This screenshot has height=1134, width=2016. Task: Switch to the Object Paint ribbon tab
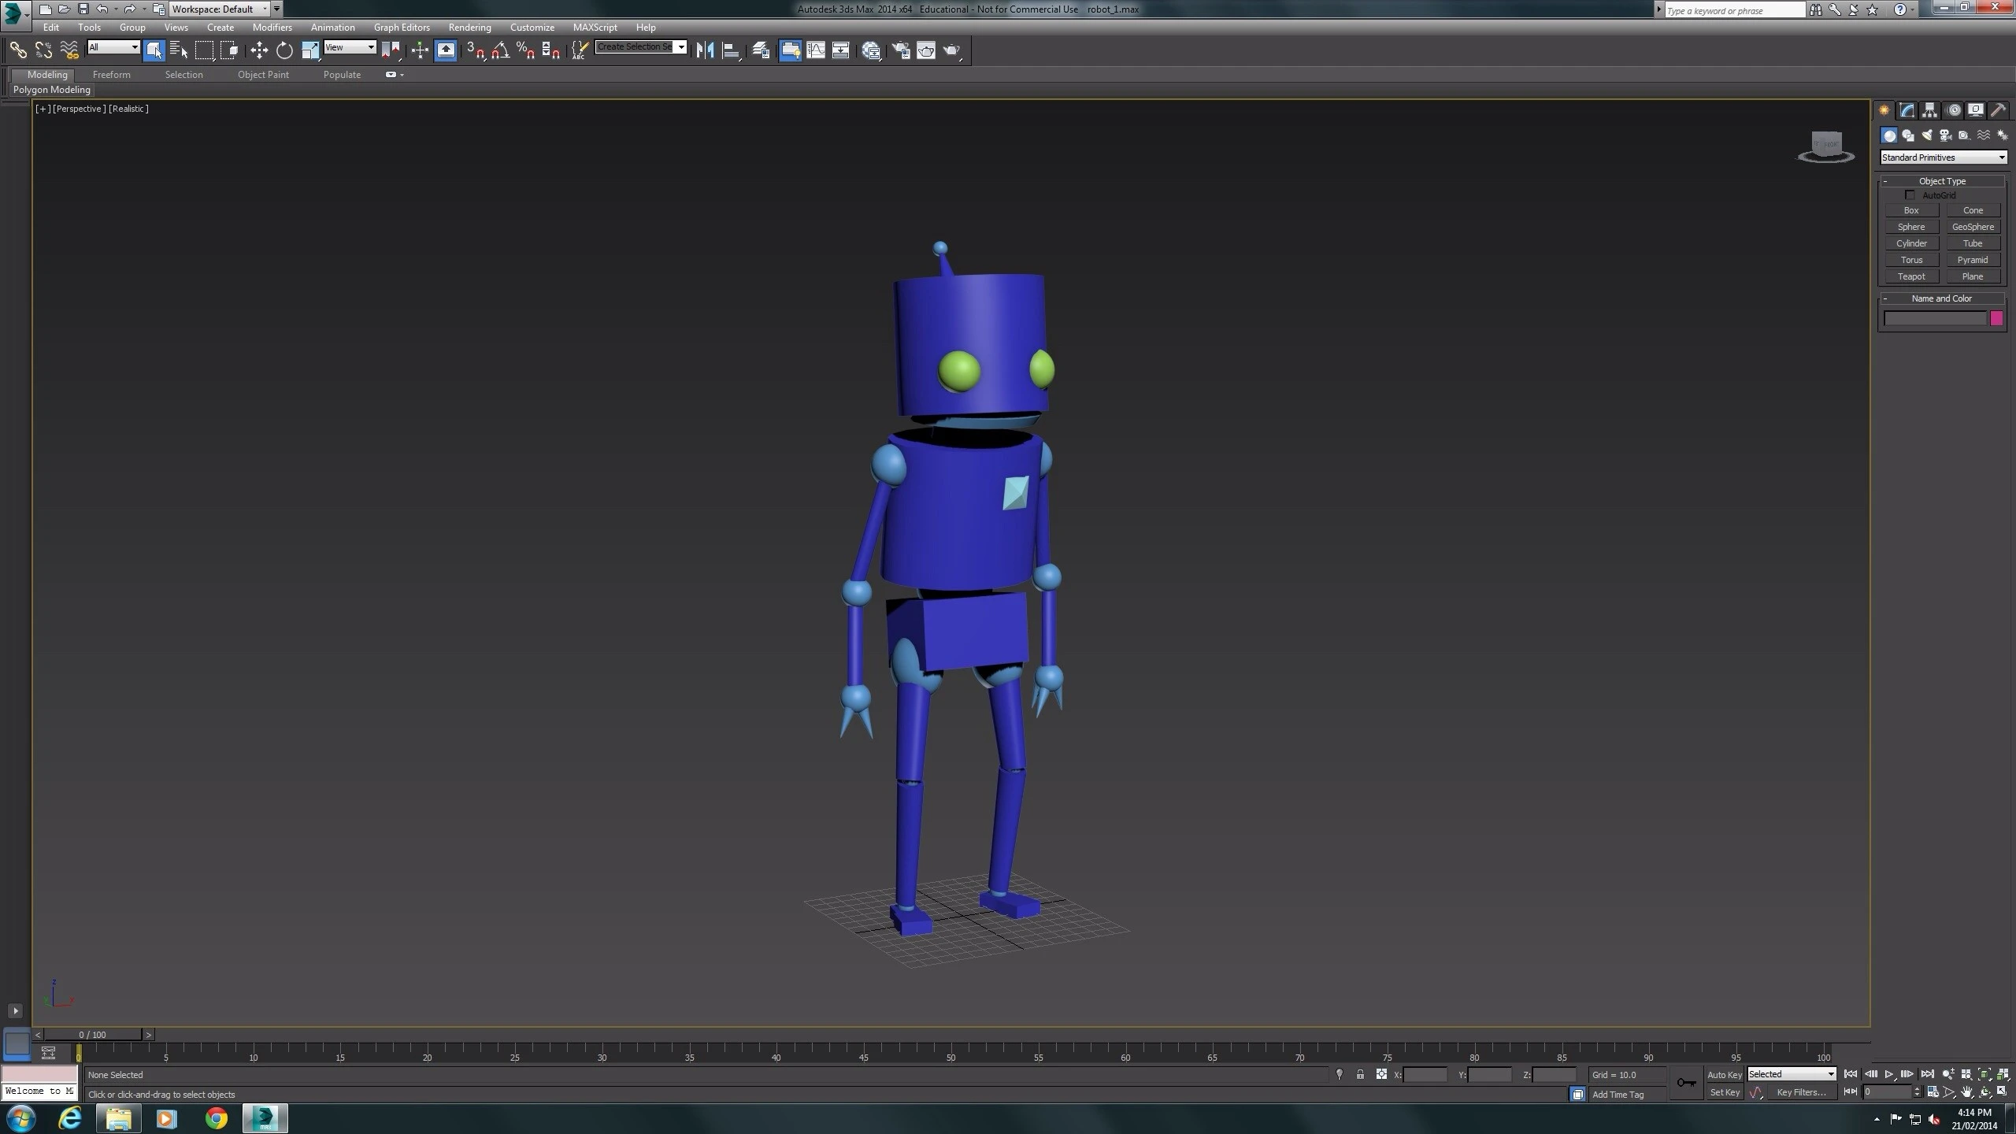tap(263, 75)
